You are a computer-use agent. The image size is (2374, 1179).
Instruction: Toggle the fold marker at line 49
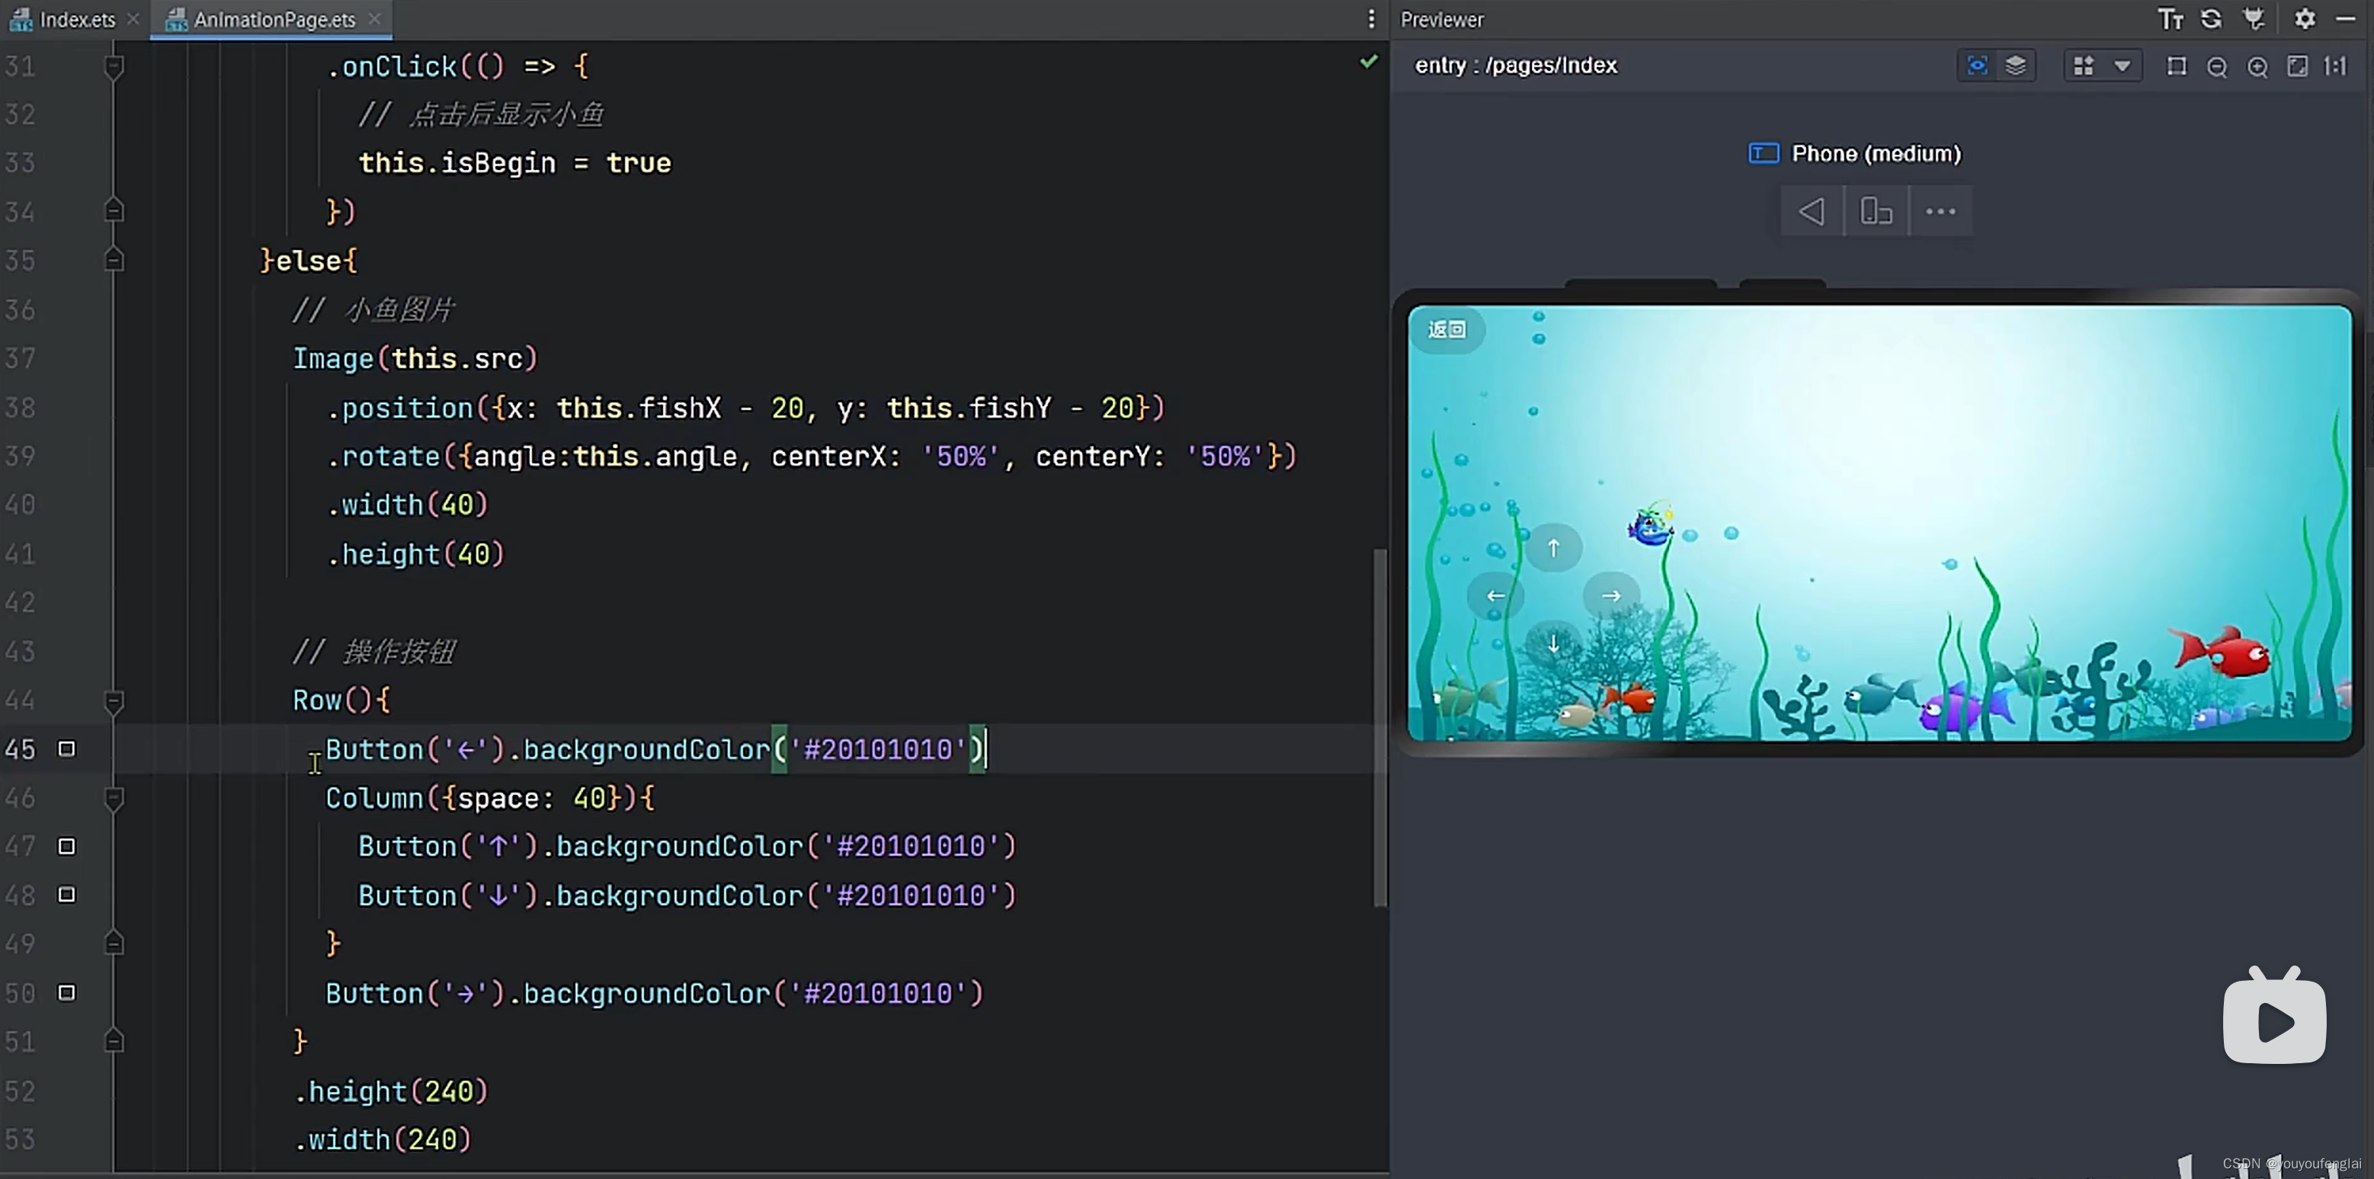(x=114, y=943)
